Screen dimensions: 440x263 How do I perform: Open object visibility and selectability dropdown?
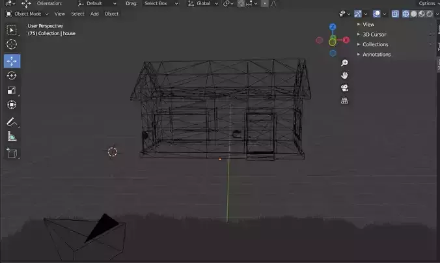(344, 14)
